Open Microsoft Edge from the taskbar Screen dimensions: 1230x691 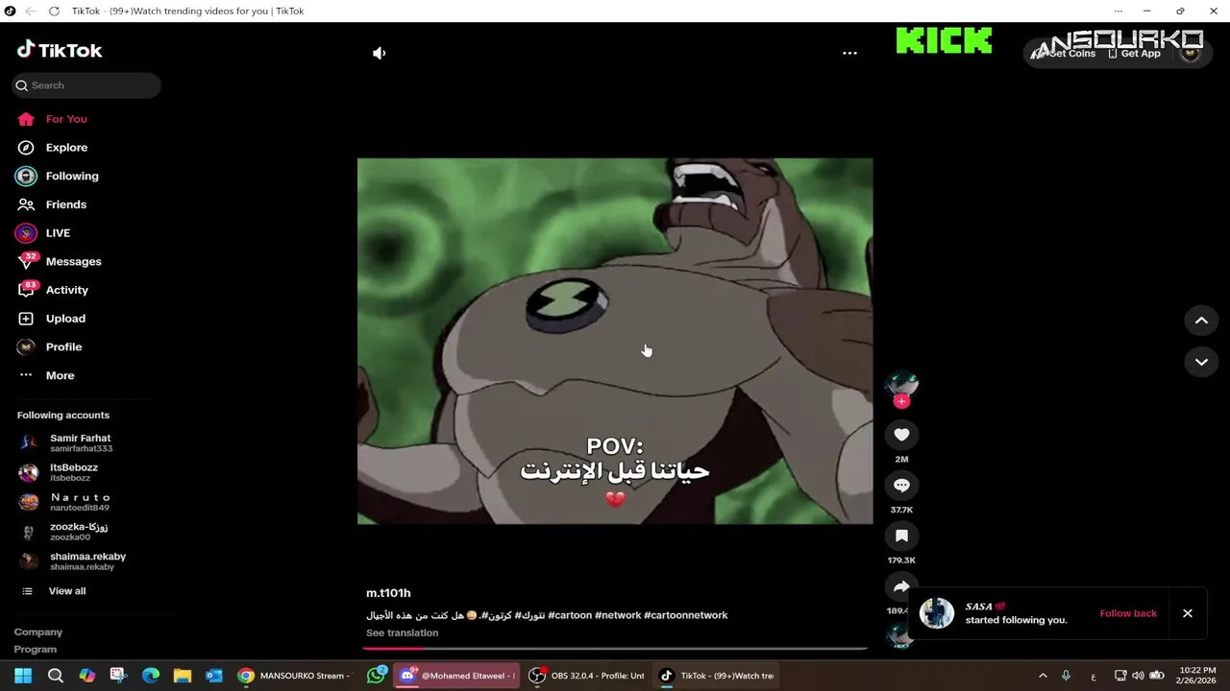(151, 676)
